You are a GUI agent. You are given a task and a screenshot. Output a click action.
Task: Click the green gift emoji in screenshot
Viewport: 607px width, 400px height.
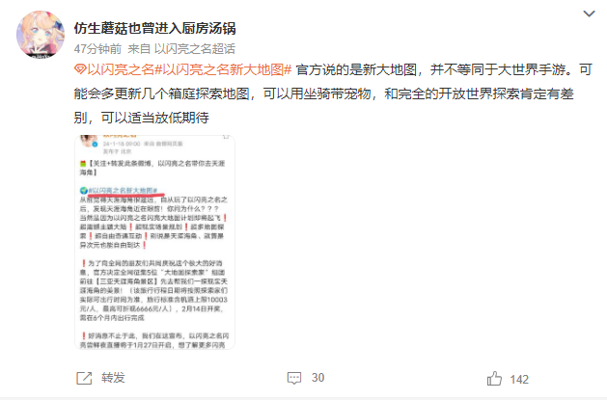pyautogui.click(x=83, y=164)
